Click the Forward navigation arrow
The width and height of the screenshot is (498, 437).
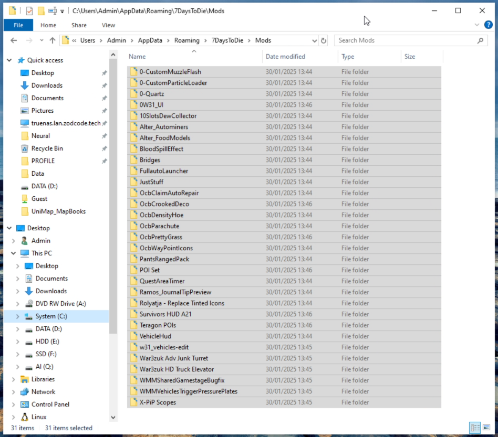[29, 40]
